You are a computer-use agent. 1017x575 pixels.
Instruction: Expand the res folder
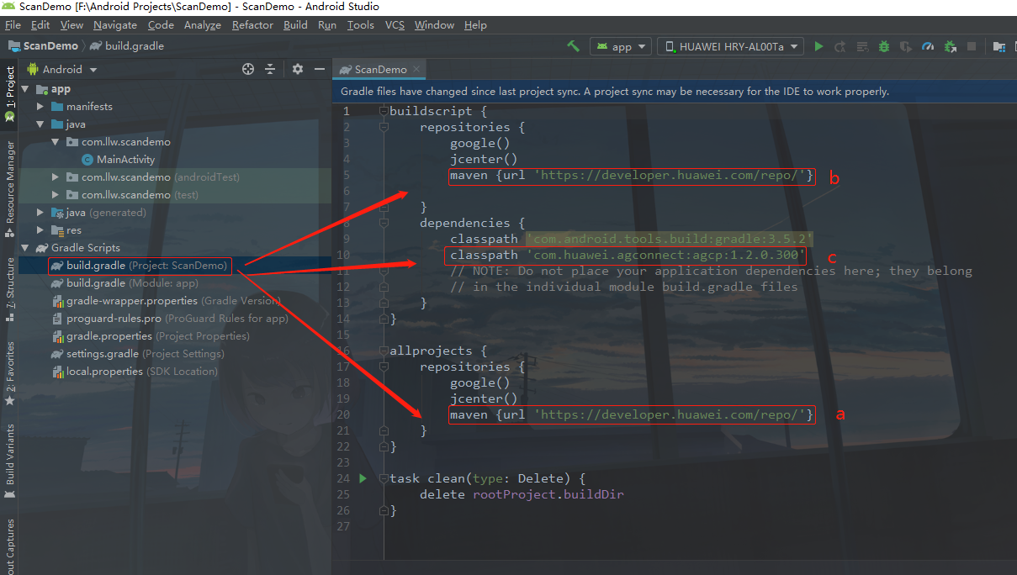[x=40, y=230]
